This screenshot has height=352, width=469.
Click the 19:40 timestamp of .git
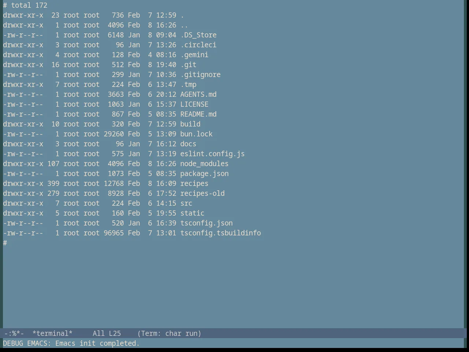click(166, 65)
